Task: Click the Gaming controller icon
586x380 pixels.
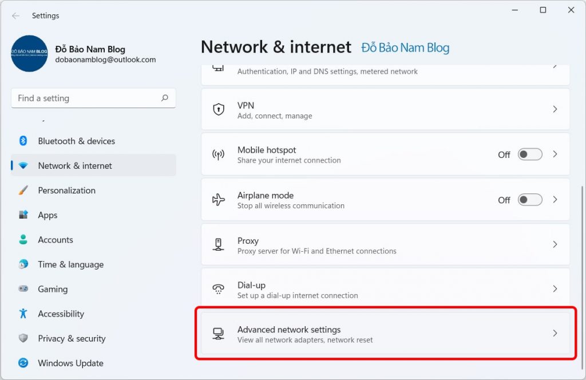Action: coord(23,289)
